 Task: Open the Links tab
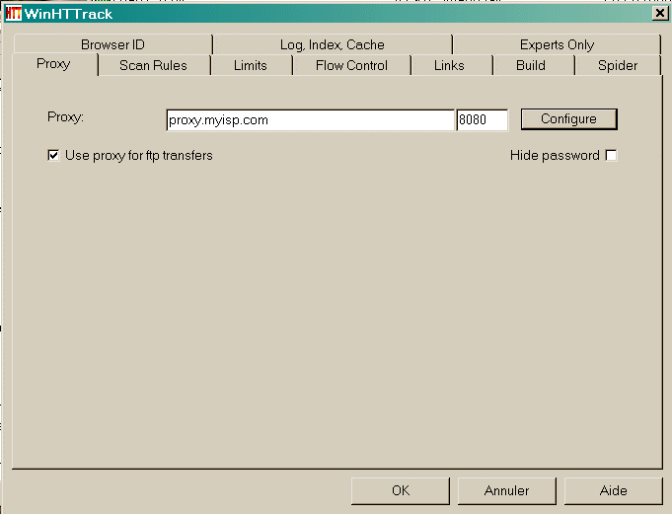point(449,65)
